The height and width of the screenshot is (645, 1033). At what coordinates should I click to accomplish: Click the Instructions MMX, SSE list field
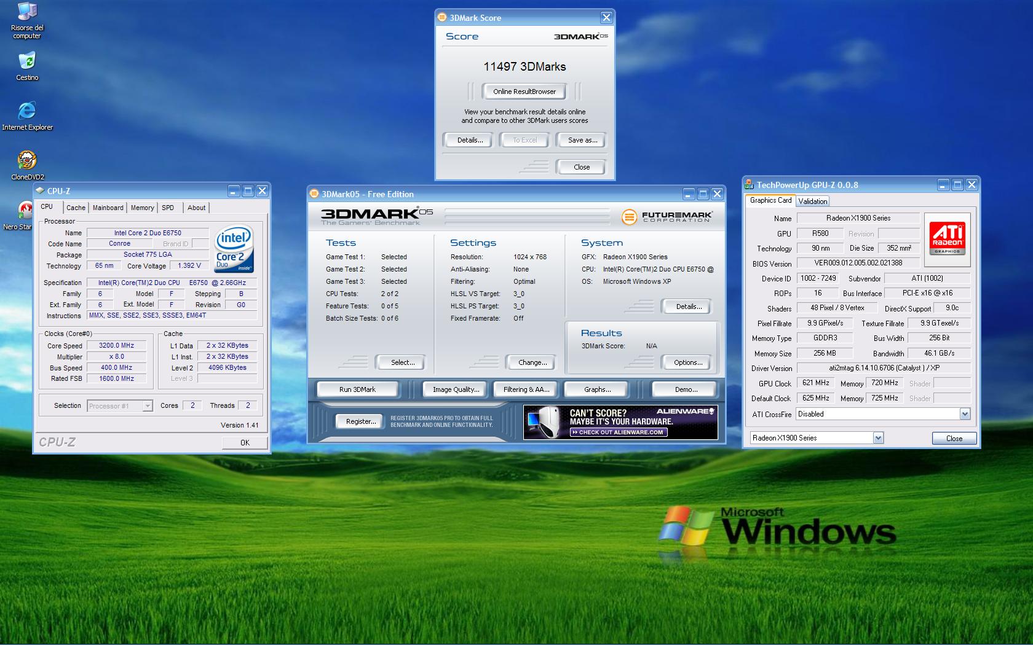click(172, 316)
